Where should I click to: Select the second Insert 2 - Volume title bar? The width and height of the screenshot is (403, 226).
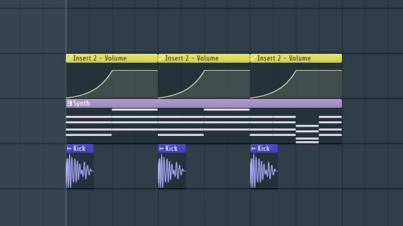click(x=204, y=58)
